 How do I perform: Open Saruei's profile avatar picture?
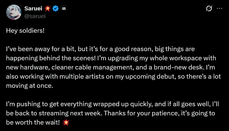point(14,12)
